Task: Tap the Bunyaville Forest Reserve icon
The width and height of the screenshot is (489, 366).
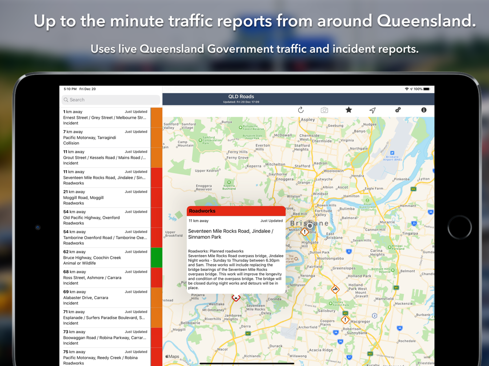Action: pyautogui.click(x=241, y=127)
